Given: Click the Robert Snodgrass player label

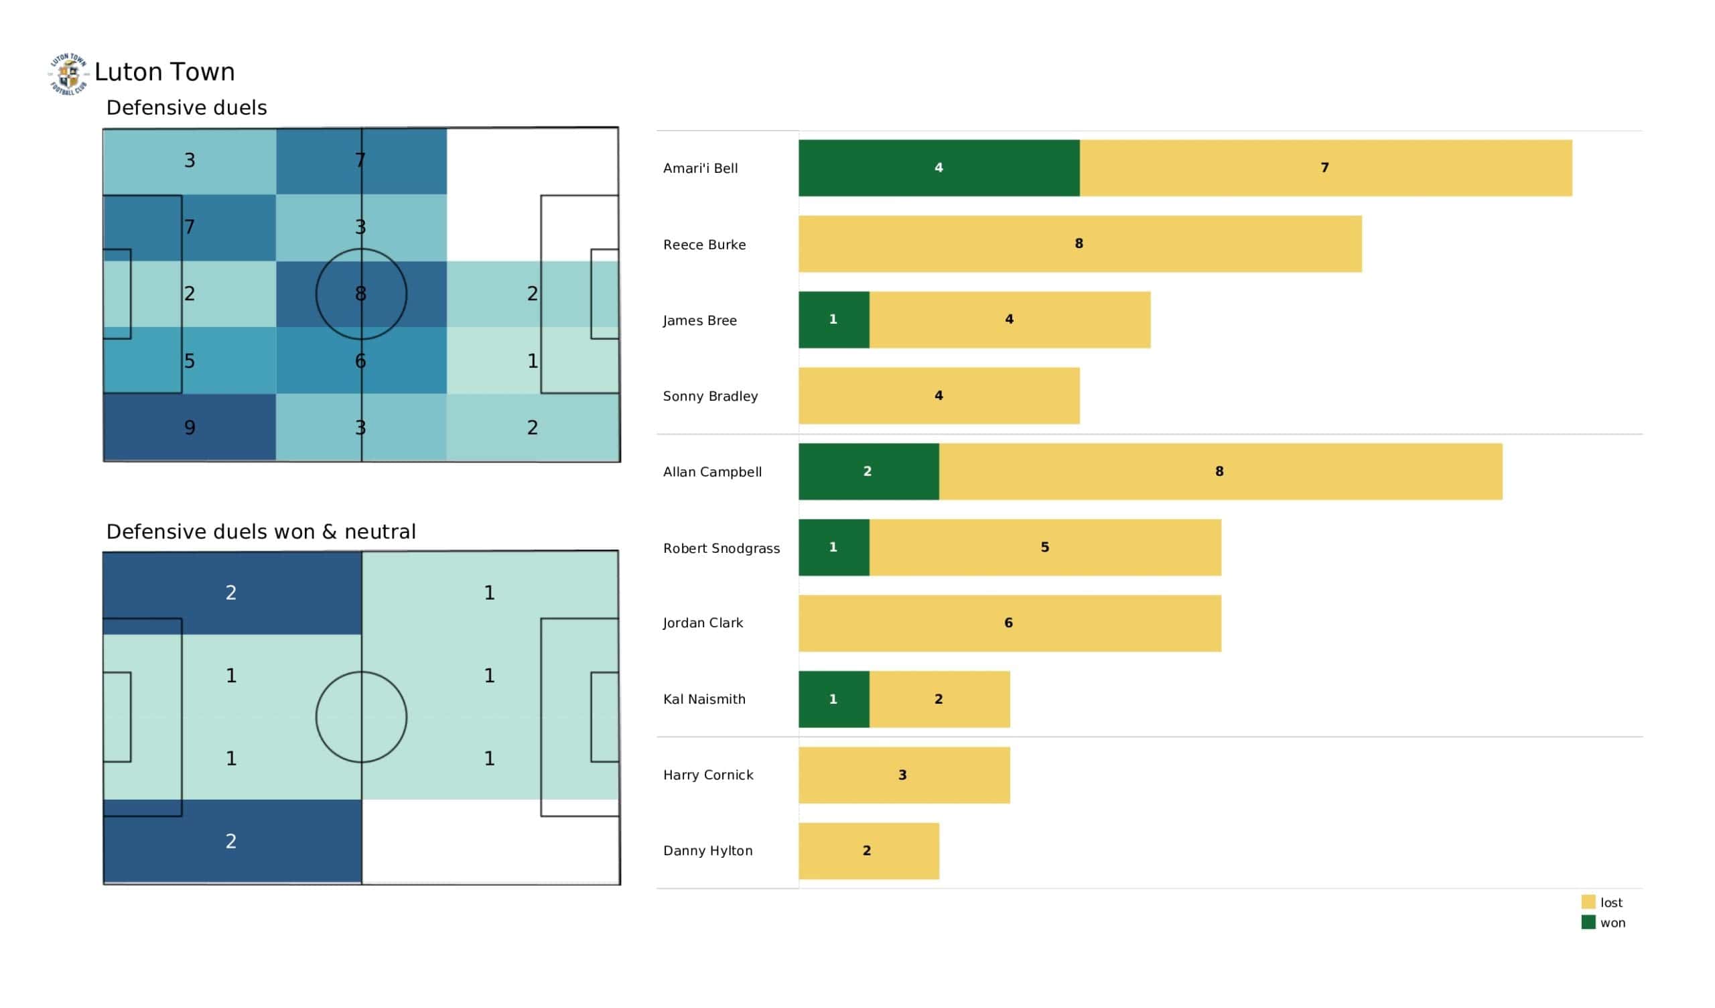Looking at the screenshot, I should click(722, 548).
